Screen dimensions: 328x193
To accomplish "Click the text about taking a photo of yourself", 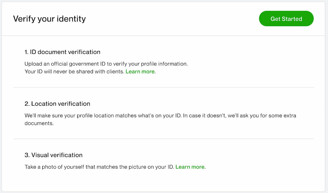I will pyautogui.click(x=99, y=167).
